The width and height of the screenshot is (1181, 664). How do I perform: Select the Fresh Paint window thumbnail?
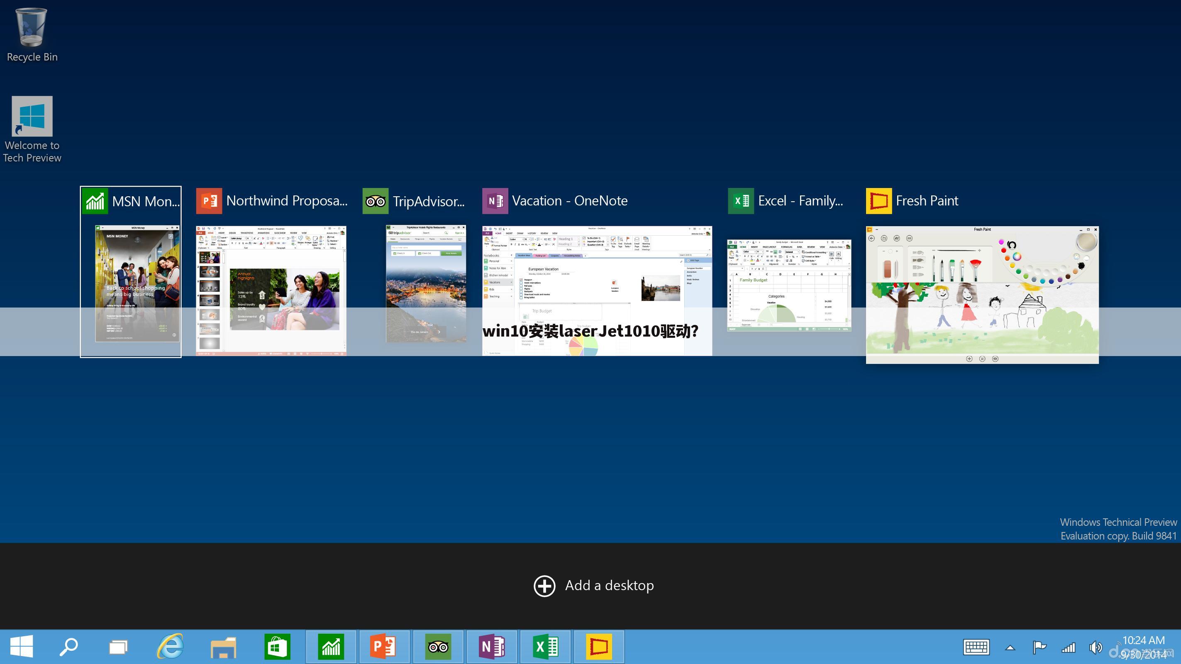pos(982,295)
